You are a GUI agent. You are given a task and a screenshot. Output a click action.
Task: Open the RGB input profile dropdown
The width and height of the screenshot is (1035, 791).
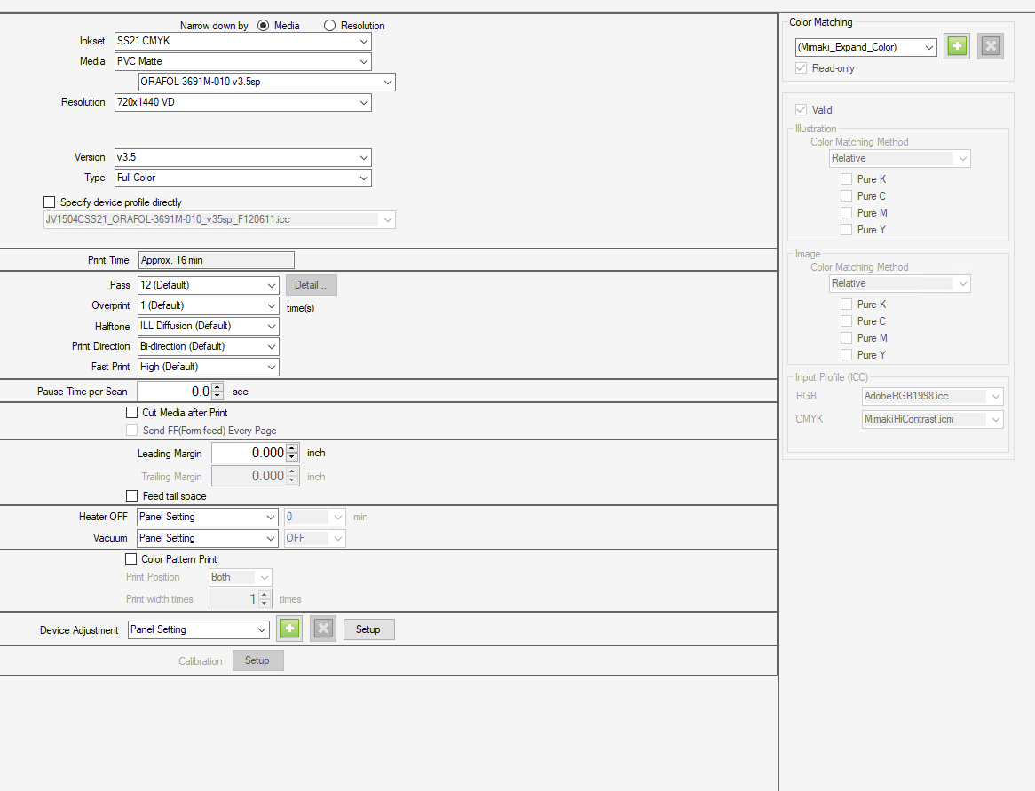pos(933,396)
